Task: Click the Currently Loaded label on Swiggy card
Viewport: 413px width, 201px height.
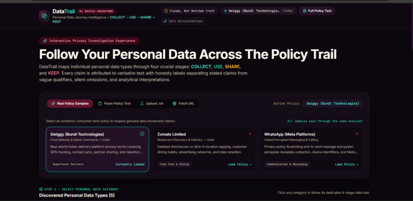Action: pyautogui.click(x=130, y=165)
